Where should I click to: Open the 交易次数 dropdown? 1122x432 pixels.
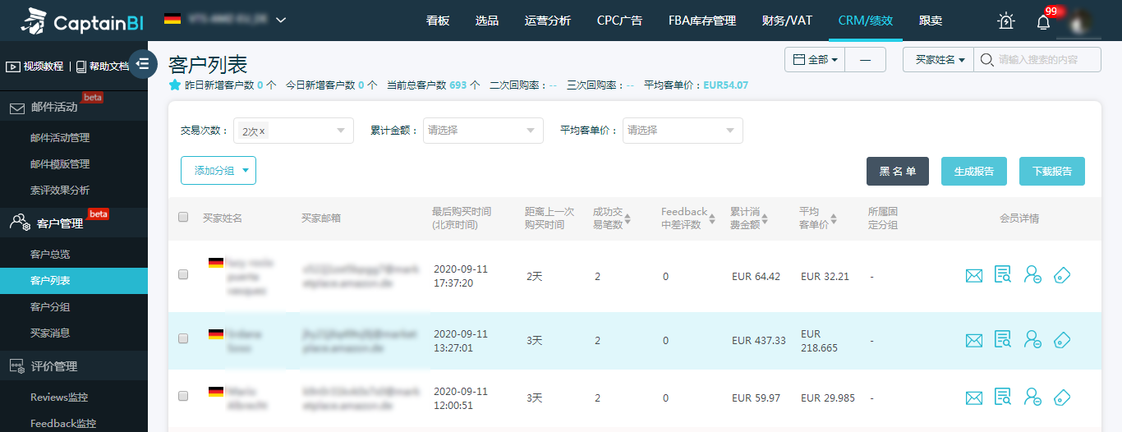(x=293, y=131)
